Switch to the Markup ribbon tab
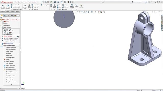The image size is (163, 91). [18, 11]
